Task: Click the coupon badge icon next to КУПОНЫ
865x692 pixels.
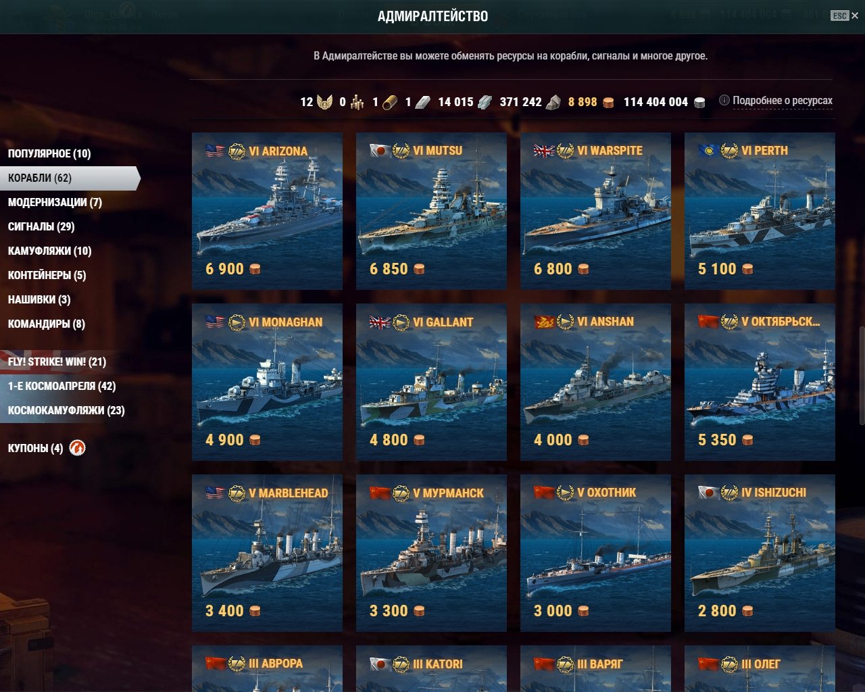Action: pos(77,447)
